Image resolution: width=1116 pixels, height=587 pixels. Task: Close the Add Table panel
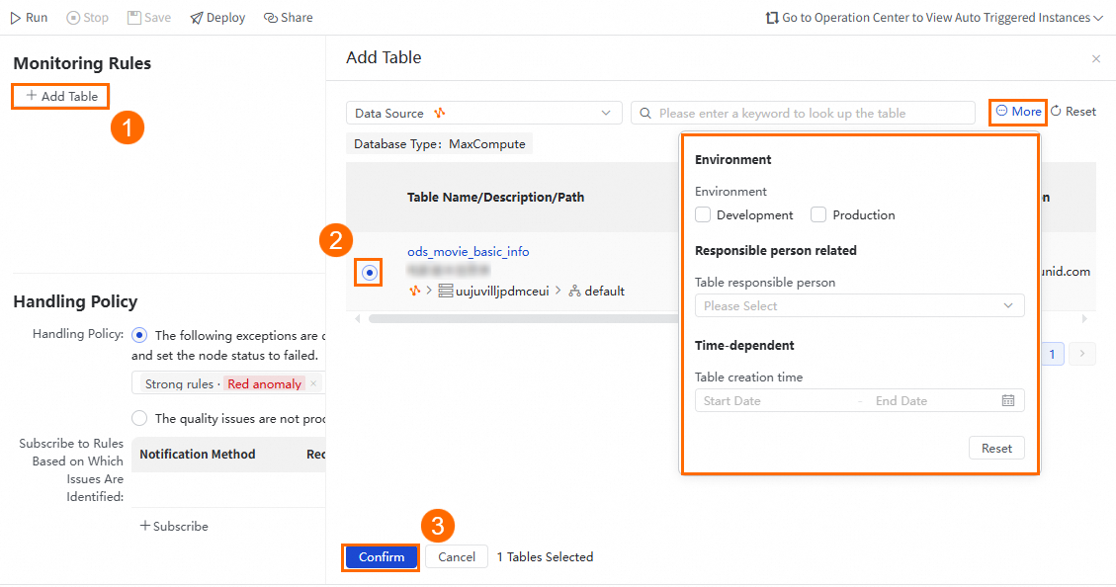coord(1095,58)
